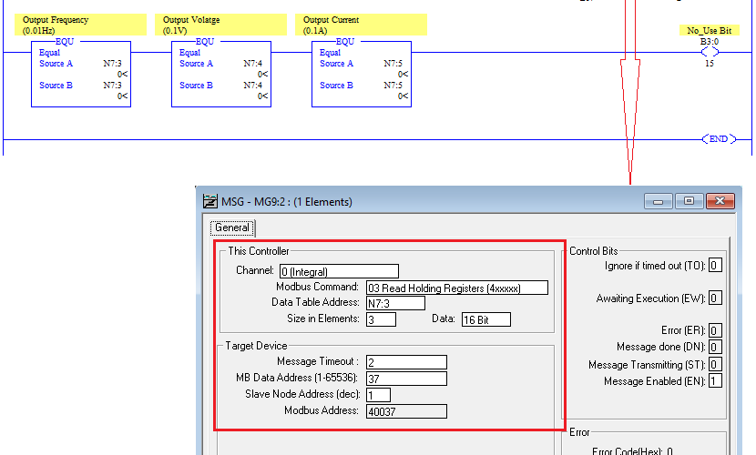This screenshot has width=756, height=455.
Task: Open the Data 16 Bit field
Action: (x=486, y=319)
